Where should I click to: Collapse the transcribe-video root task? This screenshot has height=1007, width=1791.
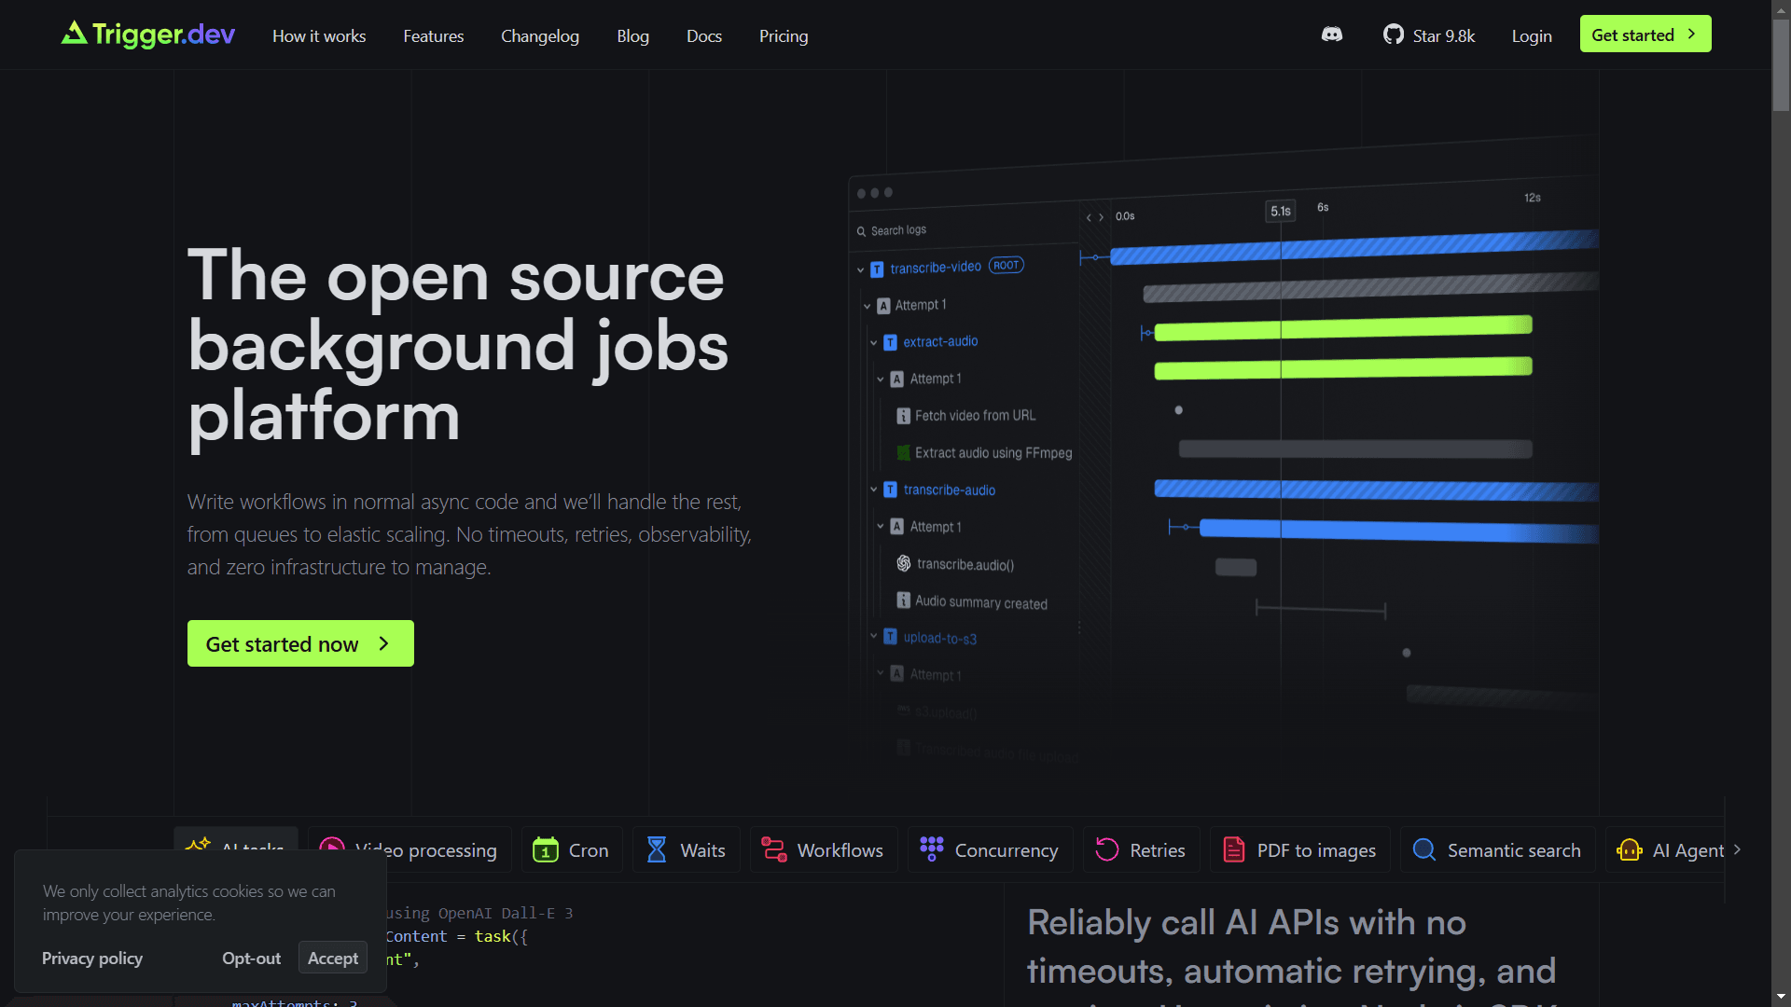(860, 269)
